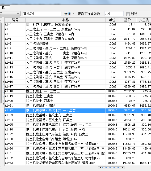The width and height of the screenshot is (151, 171).
Task: Sort by the 单位 column header
Action: (112, 20)
